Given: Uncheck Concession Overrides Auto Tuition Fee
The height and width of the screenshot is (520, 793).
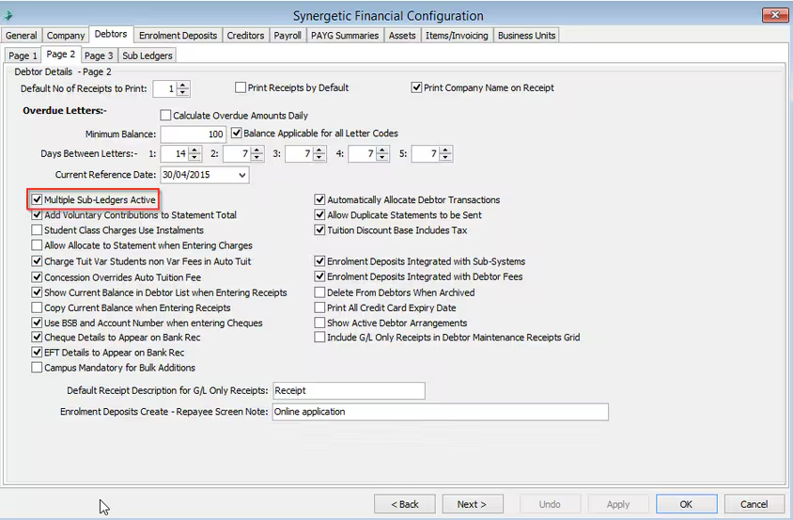Looking at the screenshot, I should click(37, 277).
